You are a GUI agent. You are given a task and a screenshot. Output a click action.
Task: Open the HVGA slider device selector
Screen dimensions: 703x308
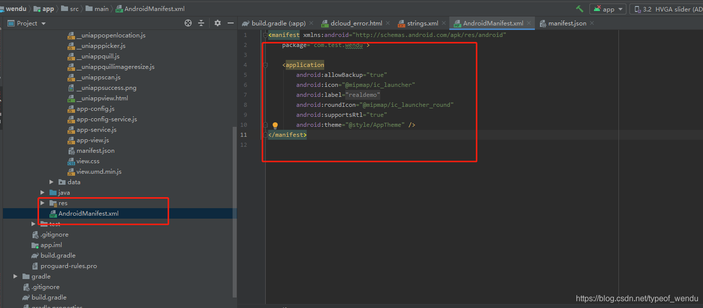point(667,9)
